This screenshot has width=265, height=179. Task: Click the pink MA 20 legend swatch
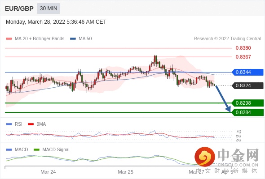pos(9,39)
